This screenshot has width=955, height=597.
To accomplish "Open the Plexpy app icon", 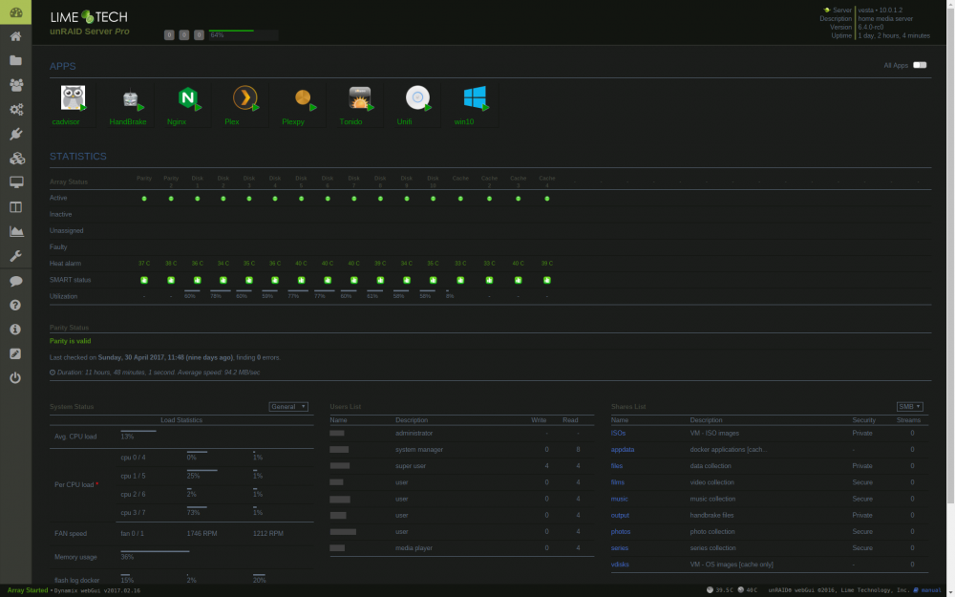I will point(303,98).
